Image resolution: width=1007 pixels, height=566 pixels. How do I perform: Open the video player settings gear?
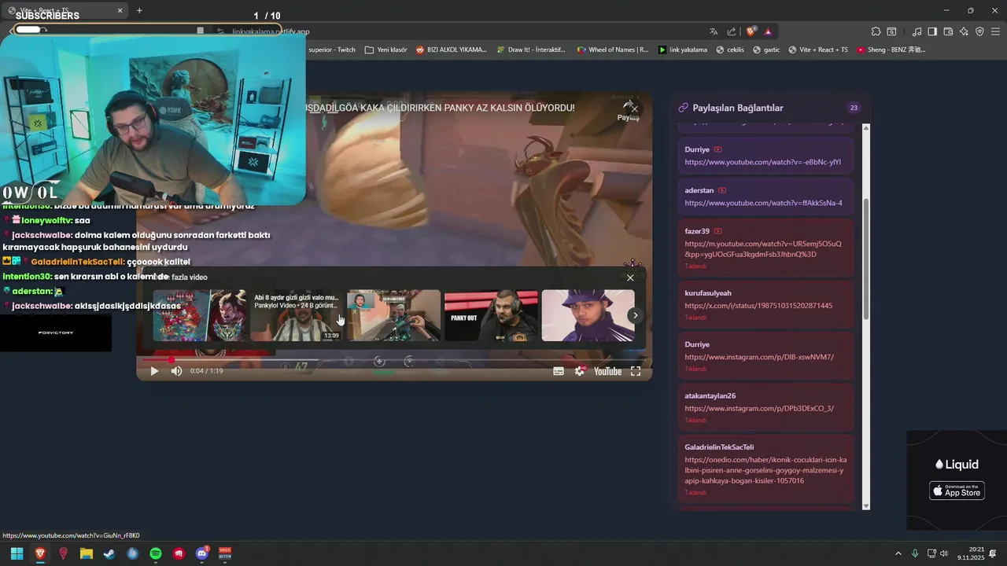pyautogui.click(x=580, y=371)
